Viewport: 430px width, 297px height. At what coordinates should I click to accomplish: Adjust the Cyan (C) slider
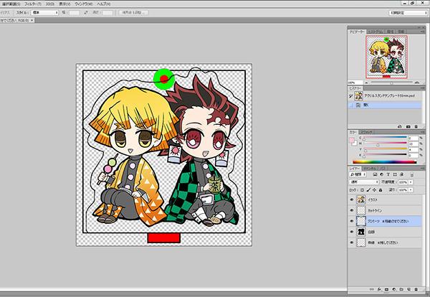point(385,138)
